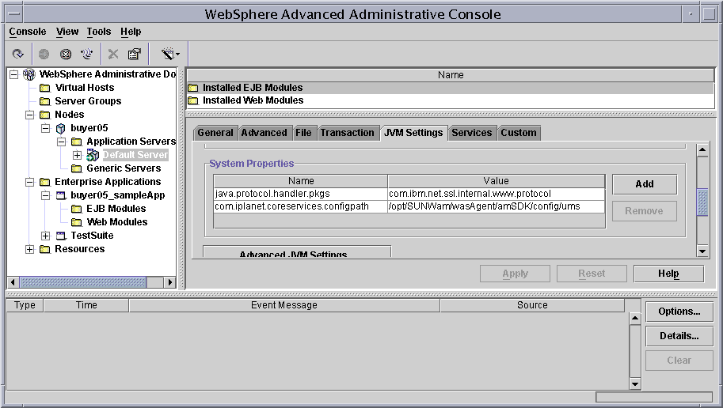Viewport: 723px width, 408px height.
Task: Select the JVM Settings tab
Action: pos(413,133)
